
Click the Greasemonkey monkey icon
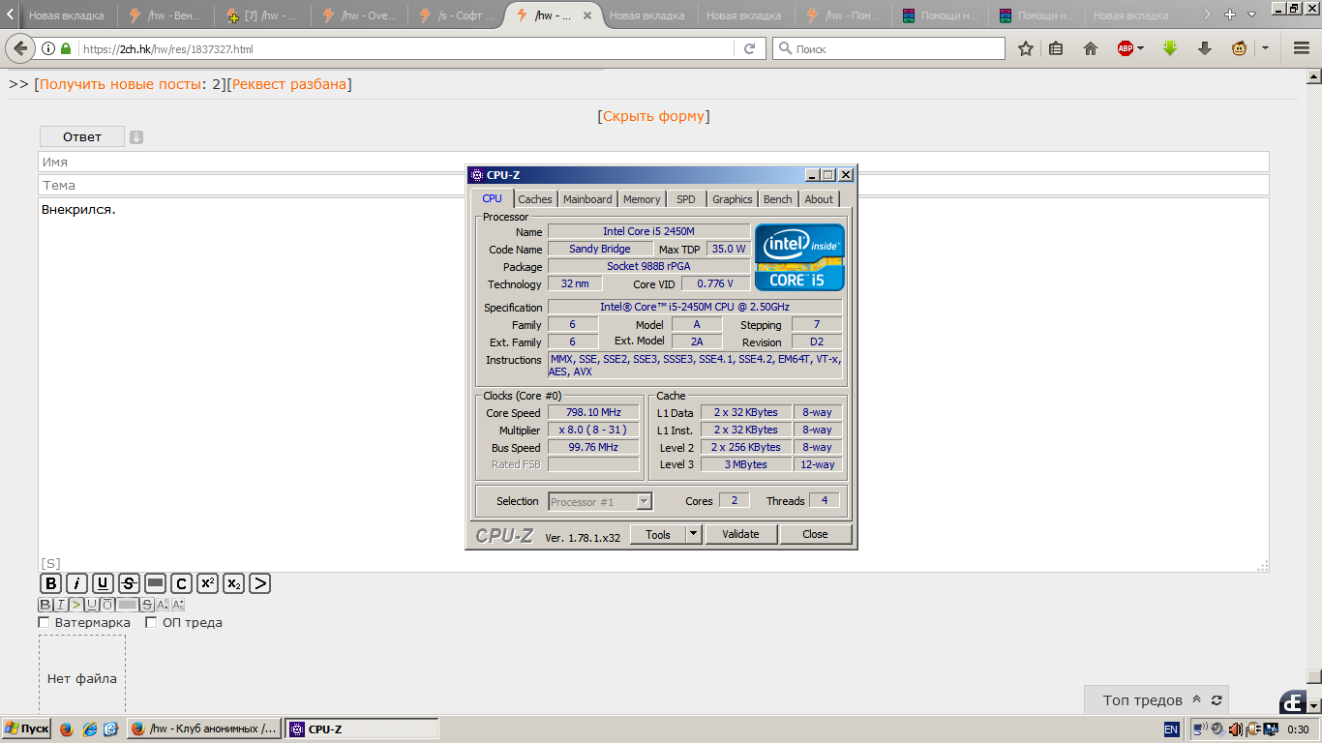pyautogui.click(x=1239, y=48)
